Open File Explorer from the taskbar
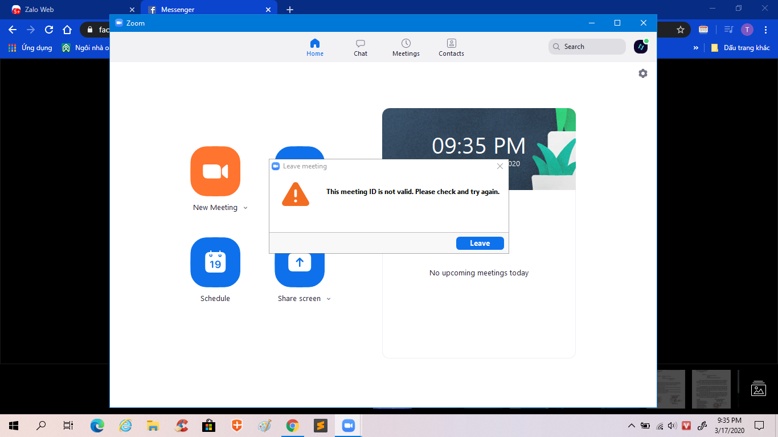 pos(153,425)
